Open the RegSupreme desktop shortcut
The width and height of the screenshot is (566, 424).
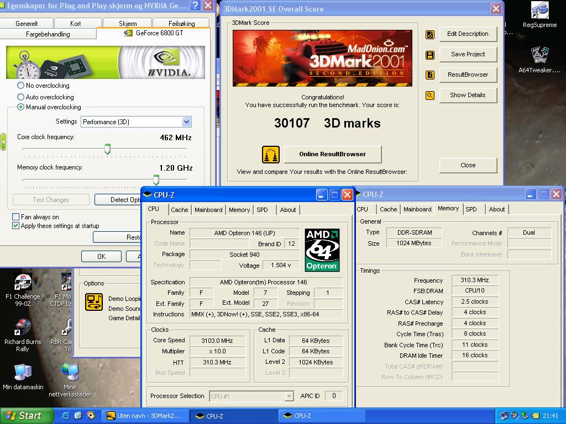coord(539,15)
